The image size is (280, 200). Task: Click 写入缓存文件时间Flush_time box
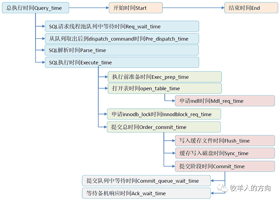tap(224, 141)
